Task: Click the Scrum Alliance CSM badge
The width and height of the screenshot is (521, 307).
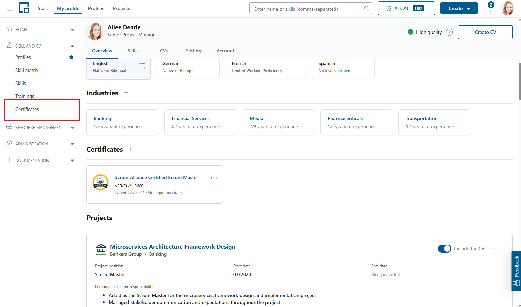Action: coord(101,182)
